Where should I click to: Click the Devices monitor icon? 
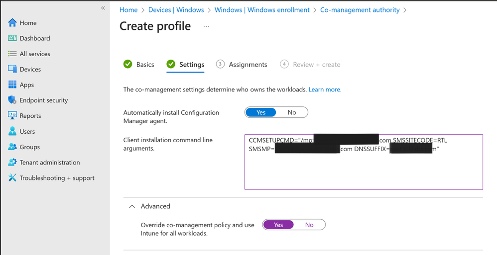pos(12,69)
